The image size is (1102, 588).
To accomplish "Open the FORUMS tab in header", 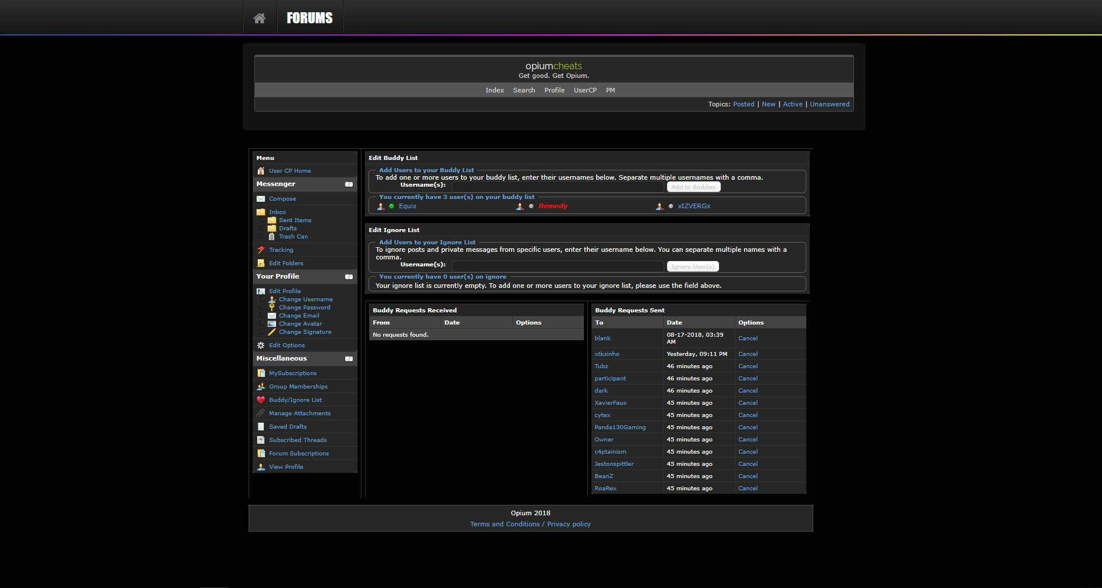I will [310, 18].
